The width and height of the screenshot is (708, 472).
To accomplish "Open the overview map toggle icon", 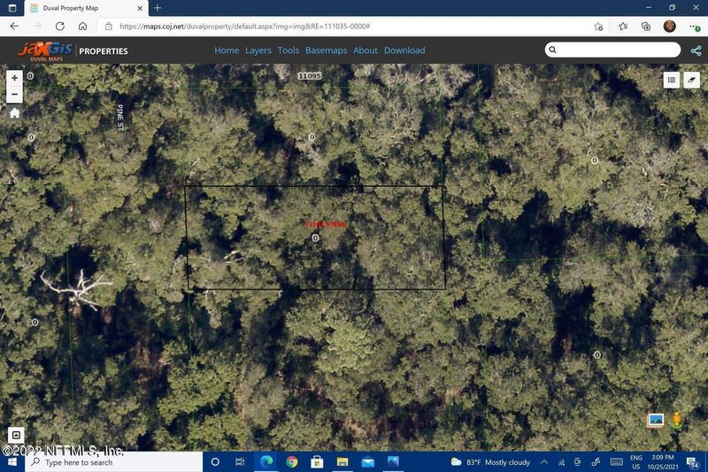I will 16,435.
